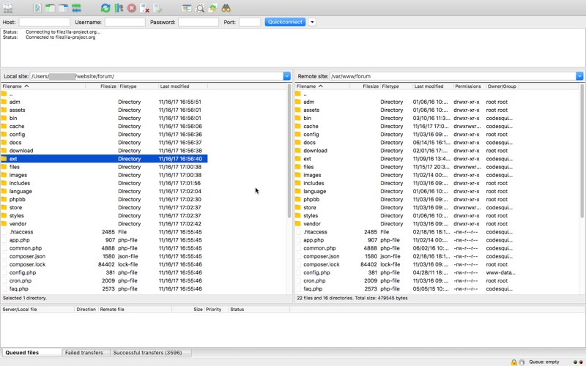
Task: Open Quickconnect history dropdown arrow
Action: pyautogui.click(x=312, y=22)
